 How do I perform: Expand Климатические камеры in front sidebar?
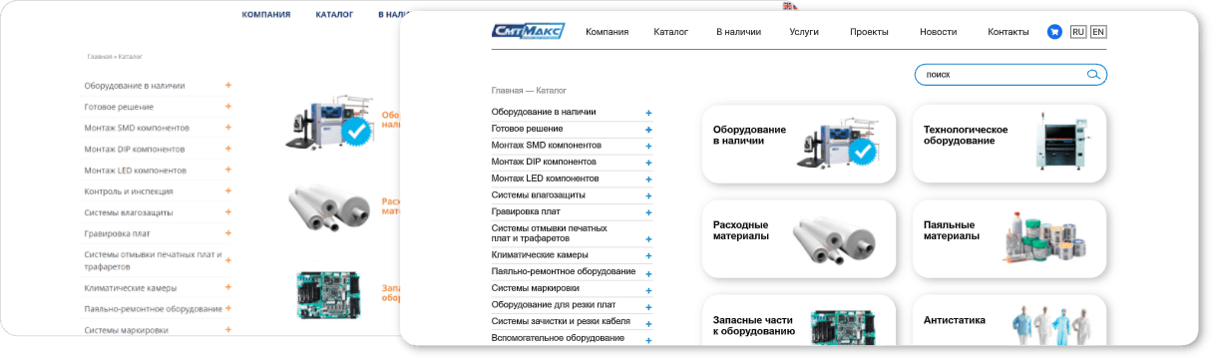coord(648,256)
